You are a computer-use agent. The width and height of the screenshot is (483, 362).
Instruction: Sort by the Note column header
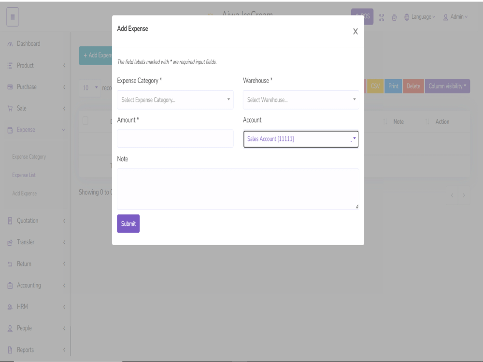[x=398, y=122]
